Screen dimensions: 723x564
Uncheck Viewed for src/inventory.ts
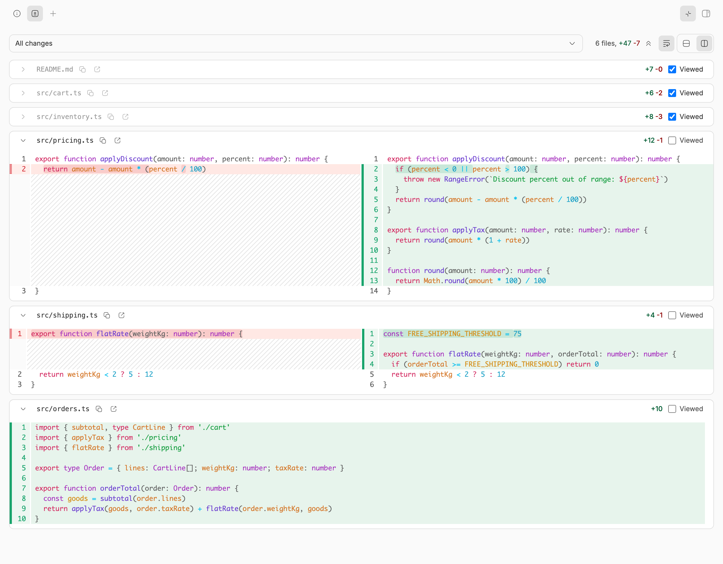(672, 117)
